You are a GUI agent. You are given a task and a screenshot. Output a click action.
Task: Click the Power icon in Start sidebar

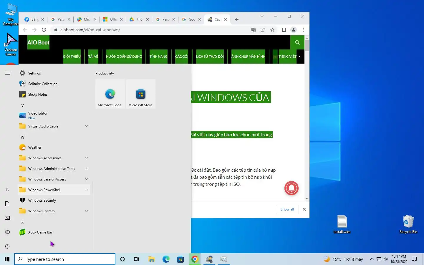click(x=7, y=246)
